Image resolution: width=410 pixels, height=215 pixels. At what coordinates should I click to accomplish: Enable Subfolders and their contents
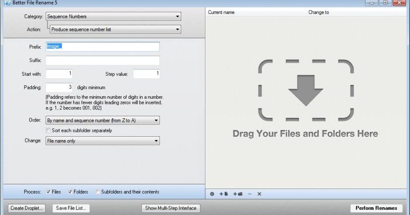pos(98,192)
